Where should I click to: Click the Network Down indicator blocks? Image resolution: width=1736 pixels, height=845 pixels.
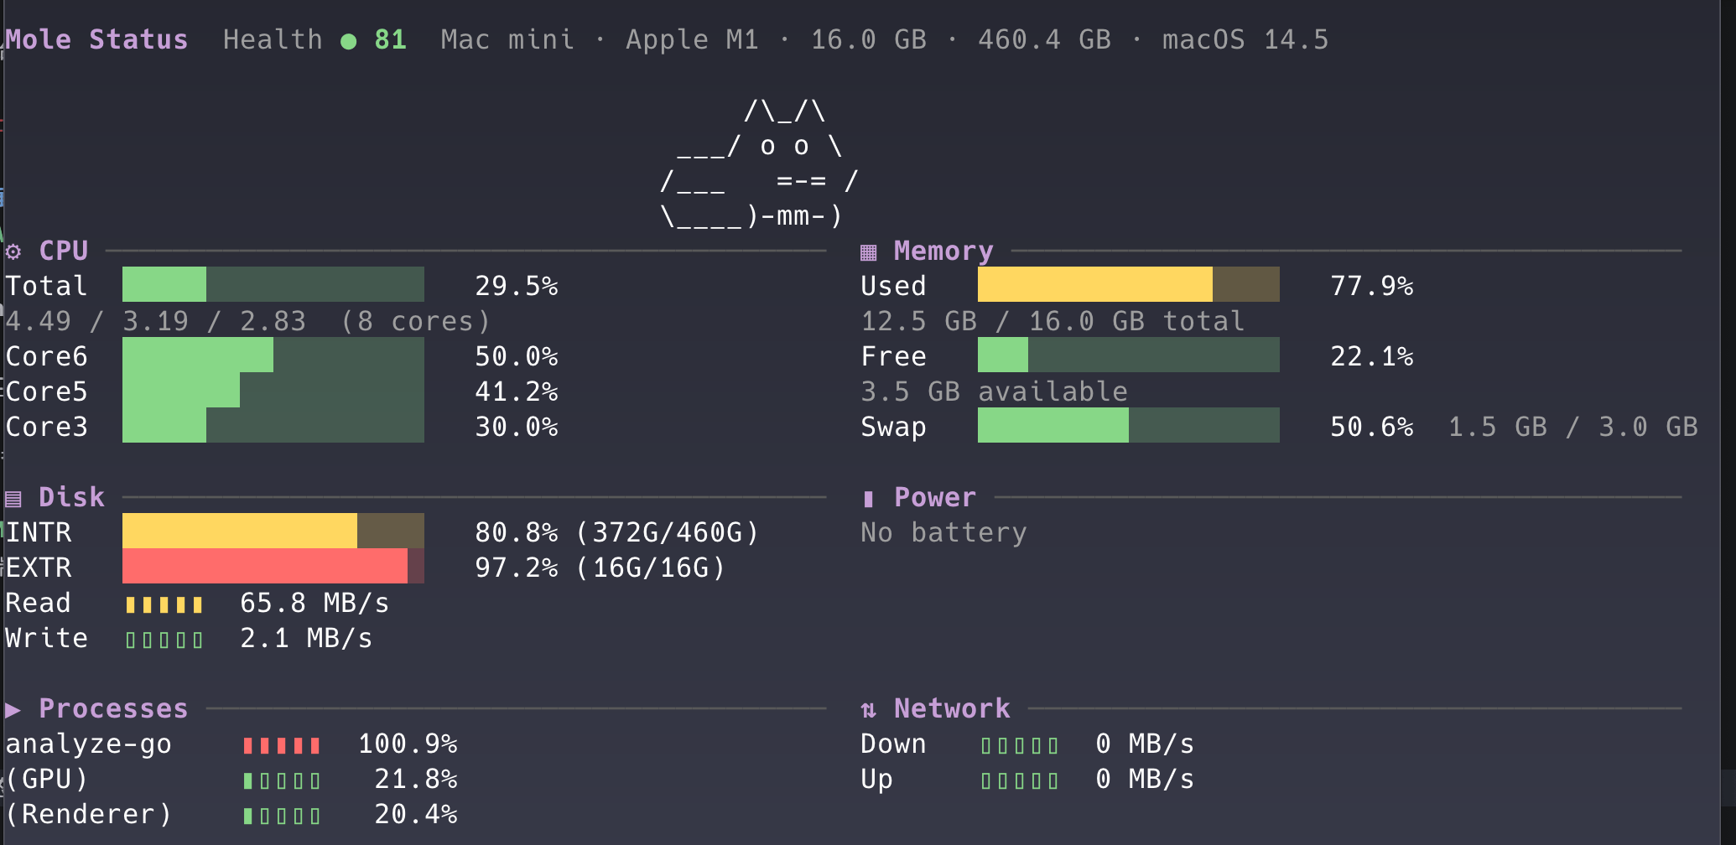click(1020, 745)
